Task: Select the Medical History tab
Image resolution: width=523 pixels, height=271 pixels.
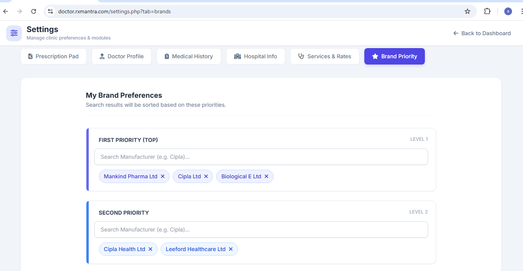Action: point(188,56)
